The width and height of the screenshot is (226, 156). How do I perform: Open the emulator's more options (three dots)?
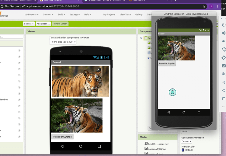tap(224, 107)
